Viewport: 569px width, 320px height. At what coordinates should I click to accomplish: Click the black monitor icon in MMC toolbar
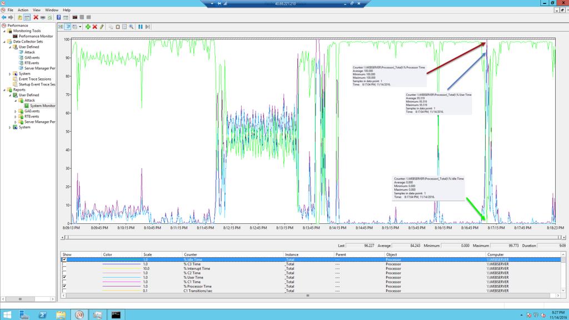75,17
